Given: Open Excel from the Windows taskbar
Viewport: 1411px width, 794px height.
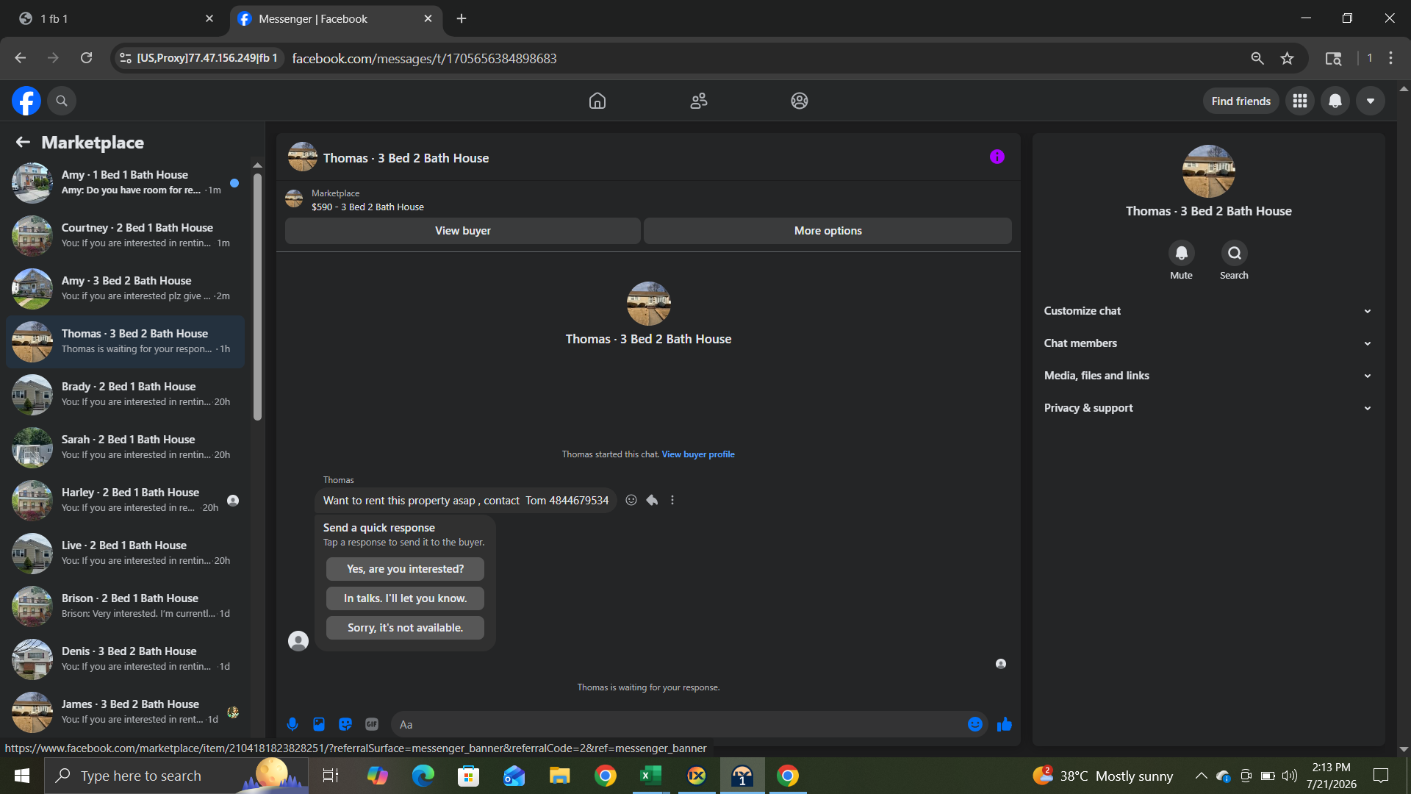Looking at the screenshot, I should coord(651,776).
